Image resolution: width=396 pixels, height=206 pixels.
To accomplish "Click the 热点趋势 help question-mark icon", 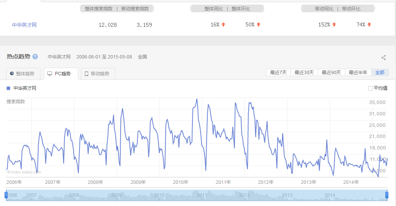I will (35, 57).
